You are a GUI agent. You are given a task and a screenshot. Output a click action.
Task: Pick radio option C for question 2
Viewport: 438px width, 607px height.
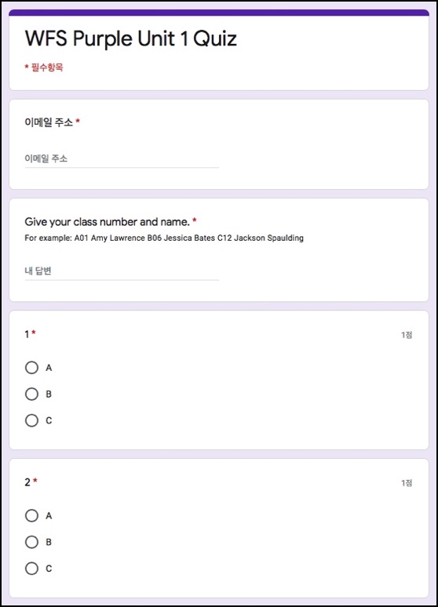[31, 569]
